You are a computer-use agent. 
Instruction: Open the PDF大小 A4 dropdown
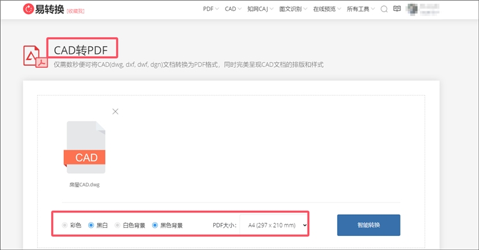click(x=274, y=225)
